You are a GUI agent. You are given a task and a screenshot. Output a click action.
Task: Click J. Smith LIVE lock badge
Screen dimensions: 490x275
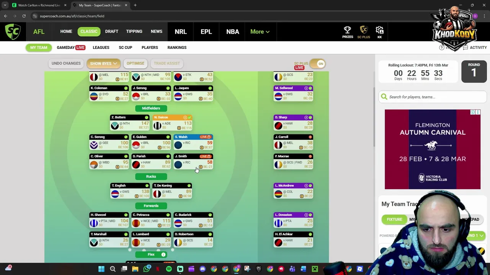coord(205,156)
